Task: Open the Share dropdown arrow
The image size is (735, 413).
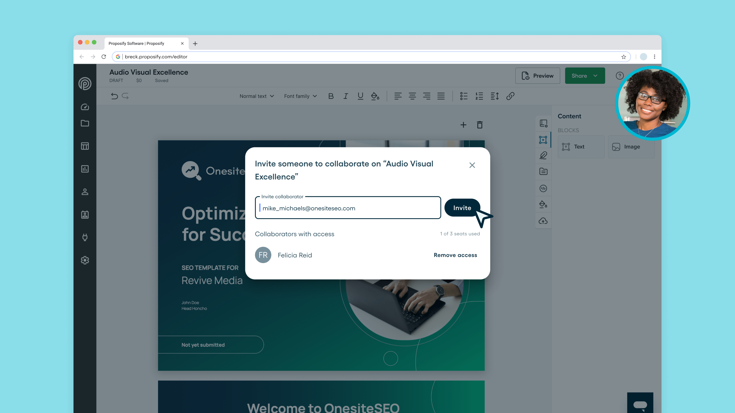Action: [x=595, y=75]
